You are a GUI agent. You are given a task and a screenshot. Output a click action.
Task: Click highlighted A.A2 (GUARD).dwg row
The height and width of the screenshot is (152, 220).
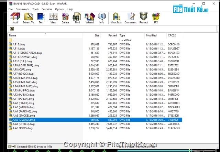point(95,120)
